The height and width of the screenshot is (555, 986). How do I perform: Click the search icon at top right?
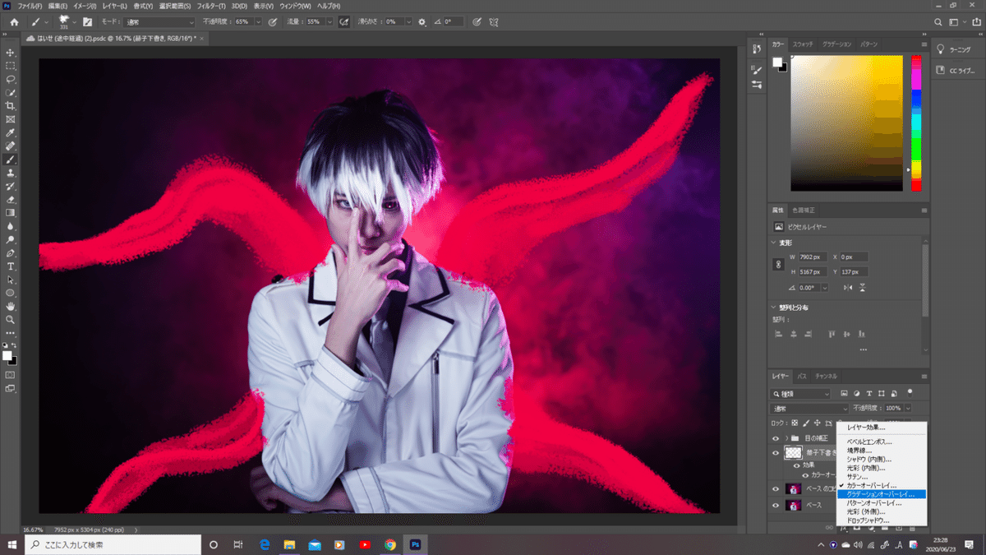[x=938, y=21]
